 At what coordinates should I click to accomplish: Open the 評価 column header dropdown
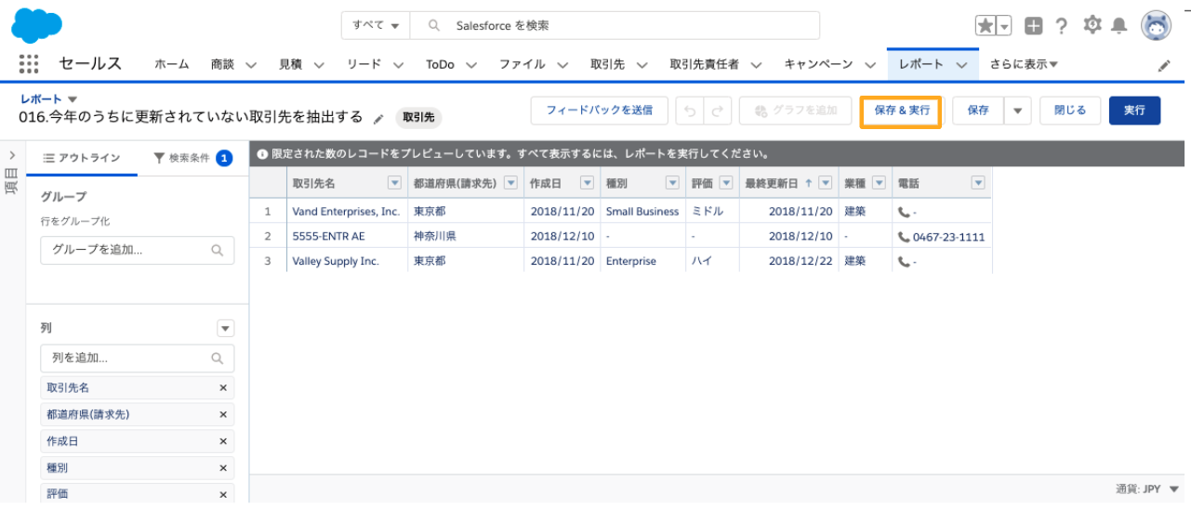click(x=726, y=184)
